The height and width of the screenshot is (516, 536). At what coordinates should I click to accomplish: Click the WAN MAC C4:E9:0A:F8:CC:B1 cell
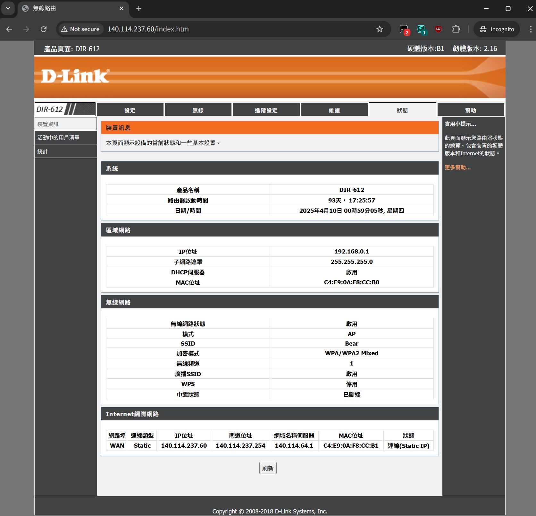351,445
